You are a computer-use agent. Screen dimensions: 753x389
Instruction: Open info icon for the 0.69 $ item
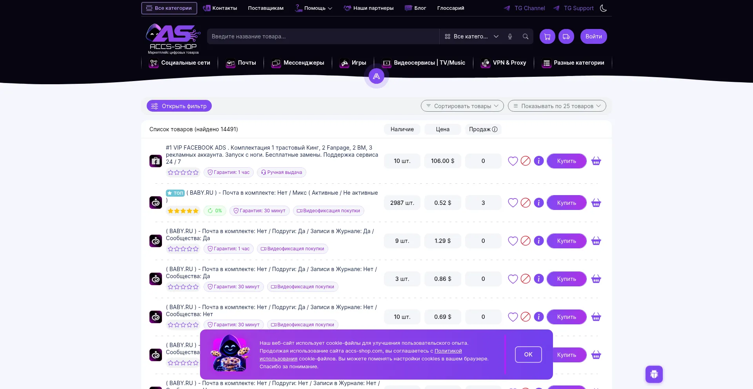tap(539, 317)
